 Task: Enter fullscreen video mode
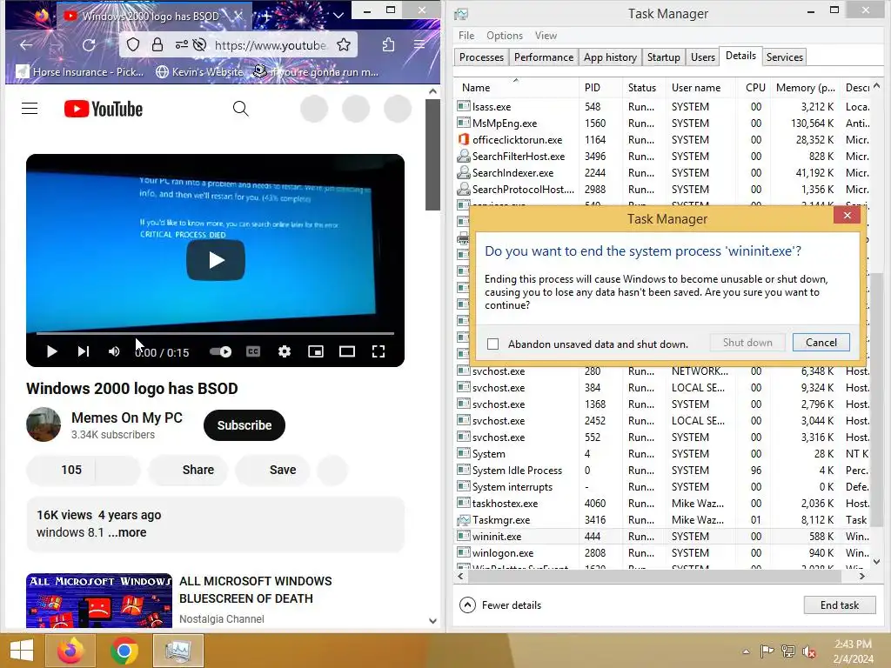(x=379, y=351)
